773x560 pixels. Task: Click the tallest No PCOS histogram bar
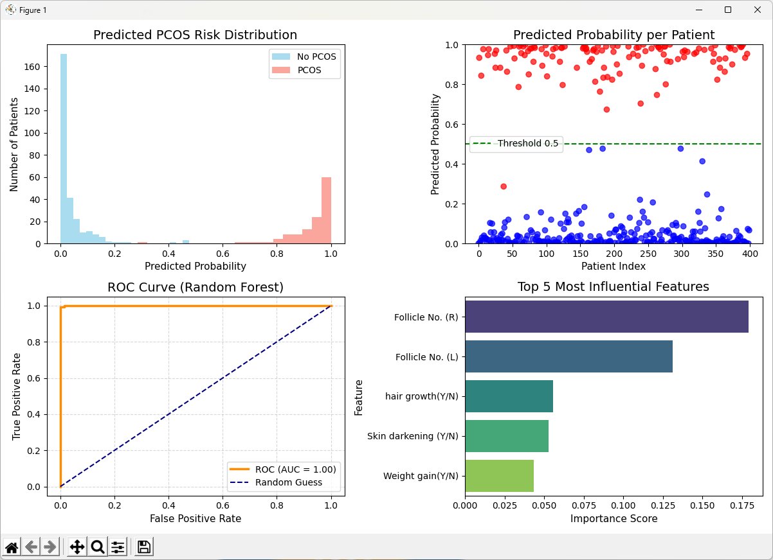point(64,148)
